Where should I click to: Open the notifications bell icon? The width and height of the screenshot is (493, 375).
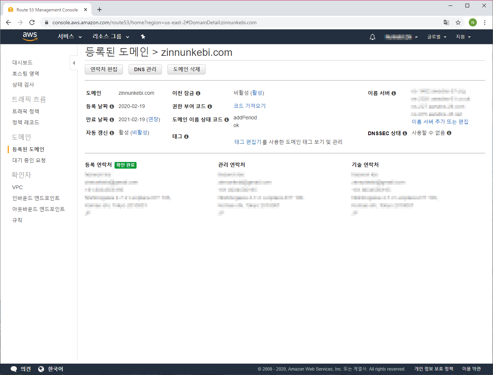click(372, 37)
